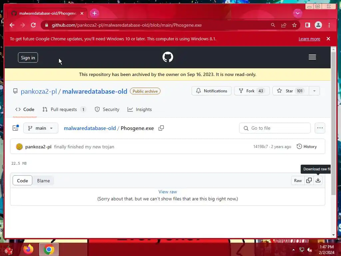The image size is (341, 256).
Task: Open the Pull requests tab
Action: [64, 109]
